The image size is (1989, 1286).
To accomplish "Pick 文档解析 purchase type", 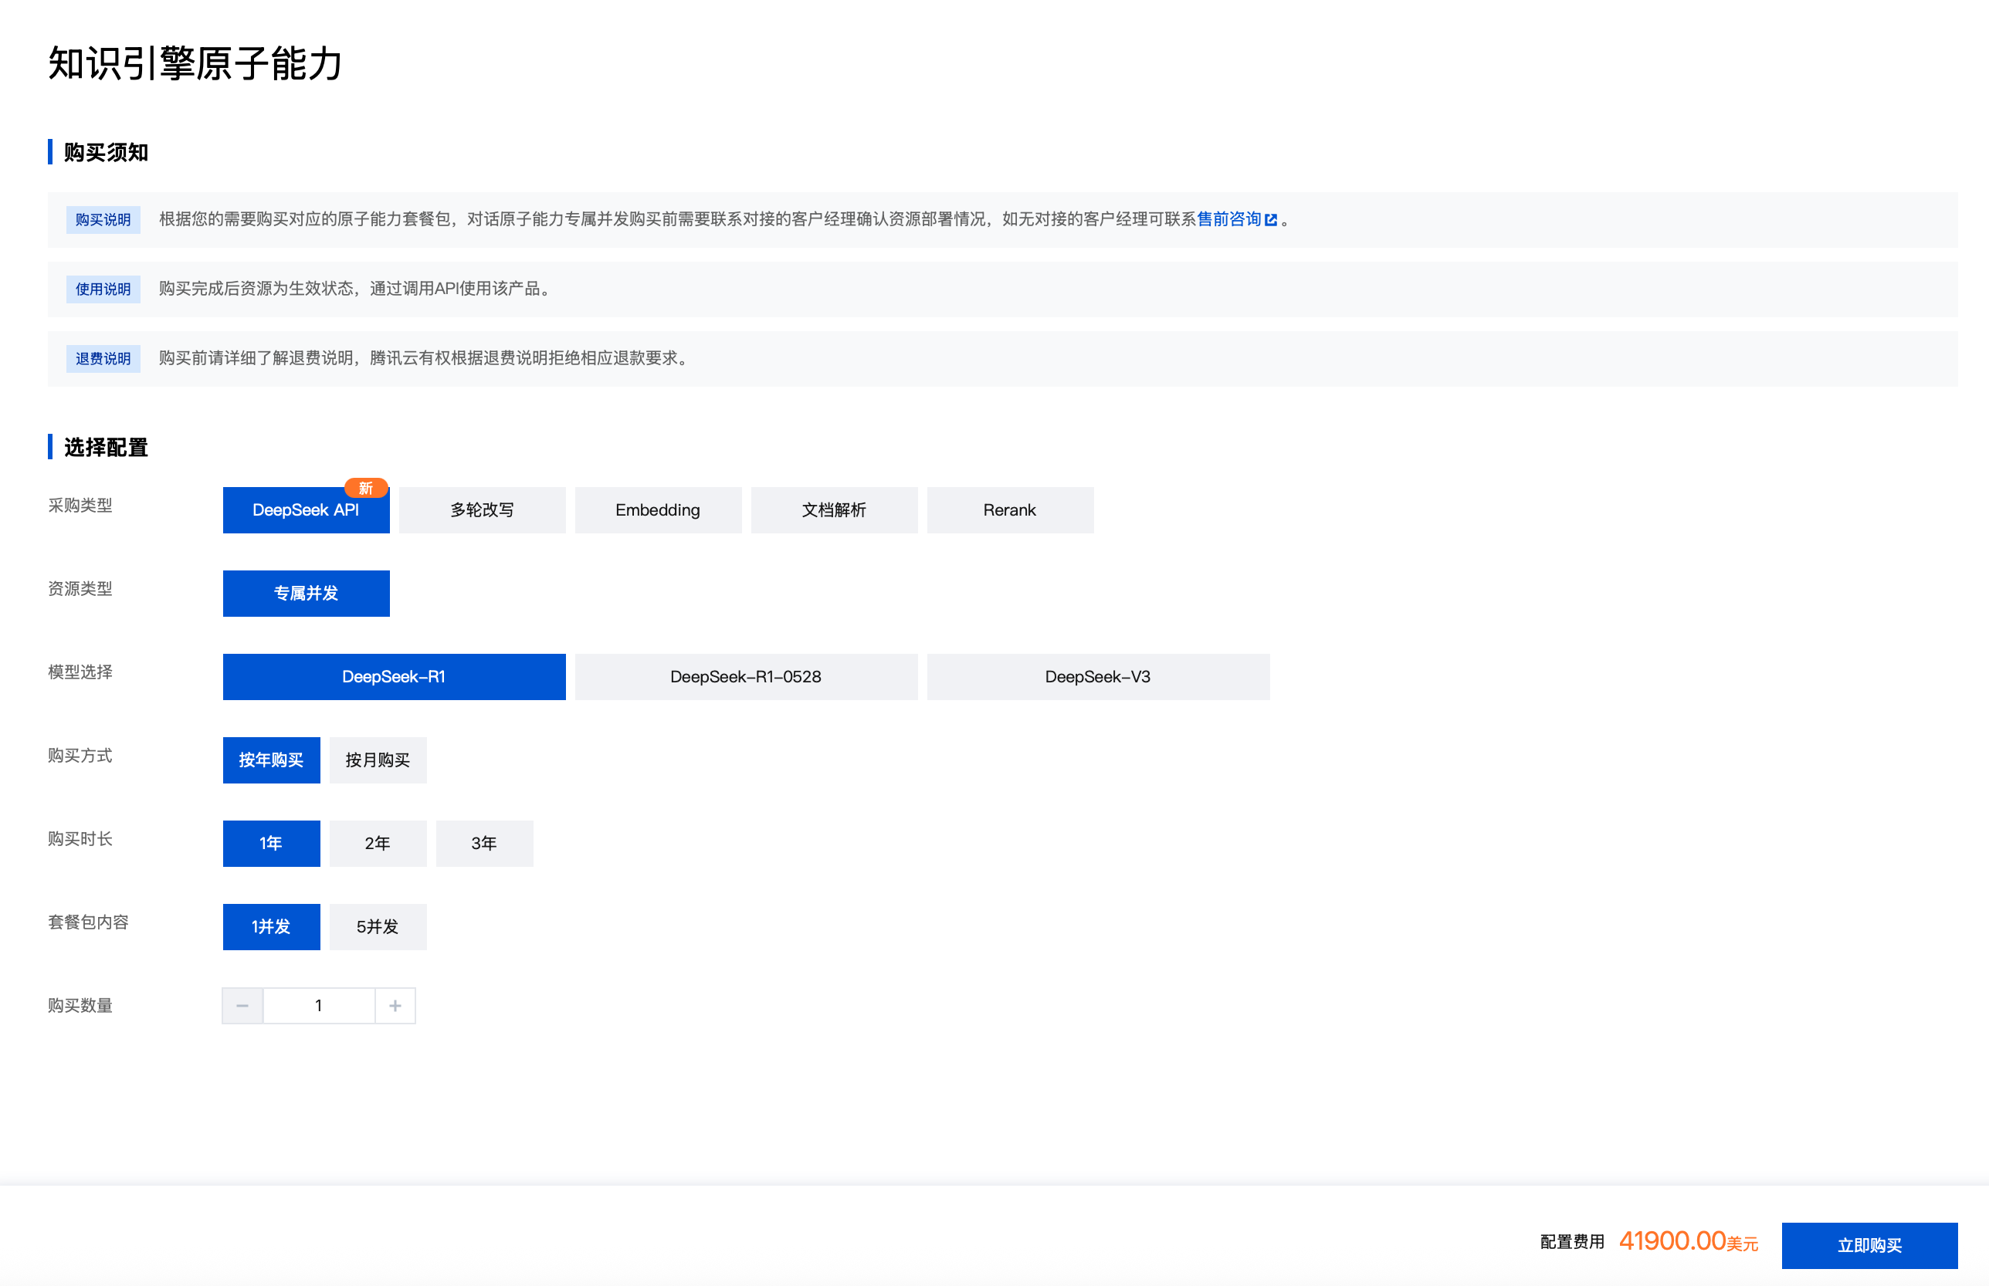I will click(834, 510).
